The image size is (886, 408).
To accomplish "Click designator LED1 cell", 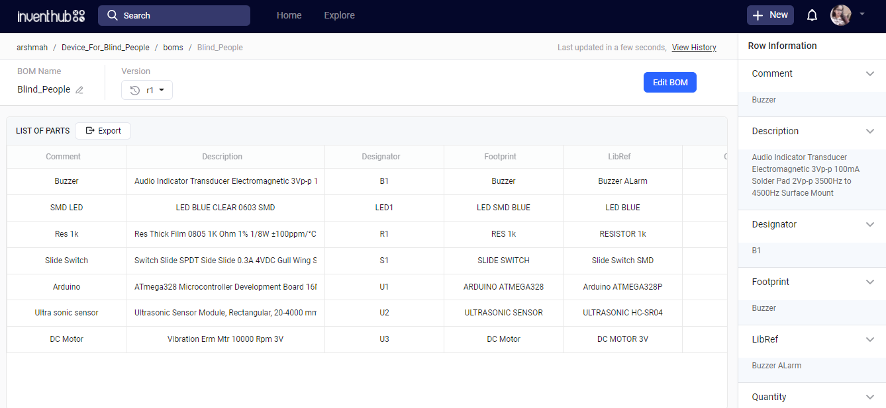I will coord(384,208).
